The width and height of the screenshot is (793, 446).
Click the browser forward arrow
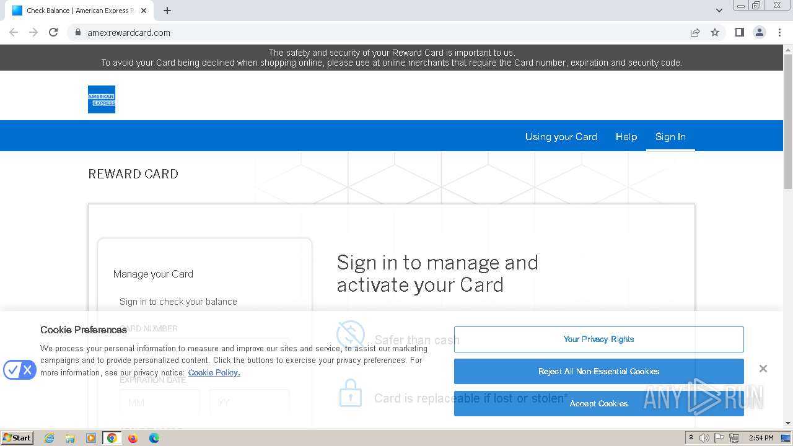tap(33, 32)
